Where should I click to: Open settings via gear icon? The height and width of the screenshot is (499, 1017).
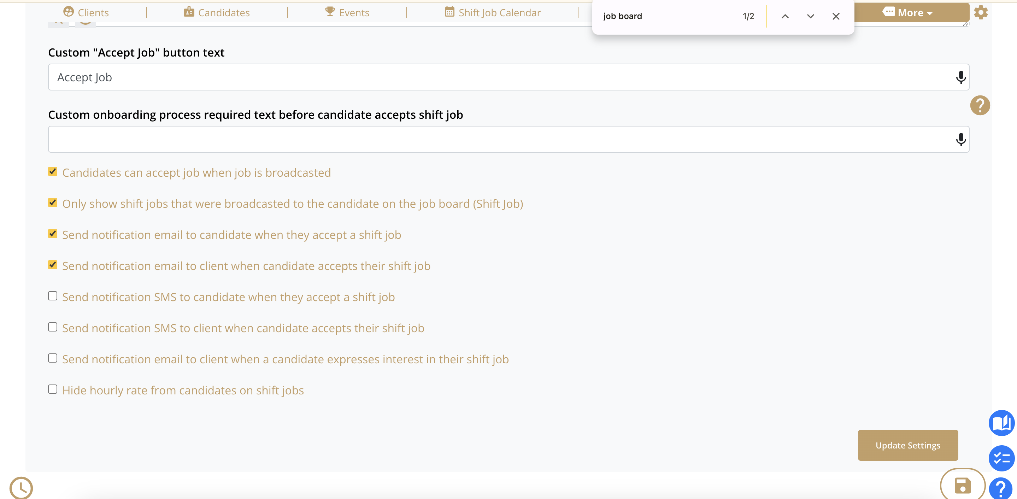pyautogui.click(x=981, y=12)
